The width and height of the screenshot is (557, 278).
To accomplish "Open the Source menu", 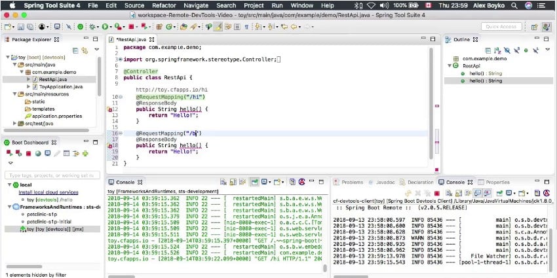I will 134,5.
